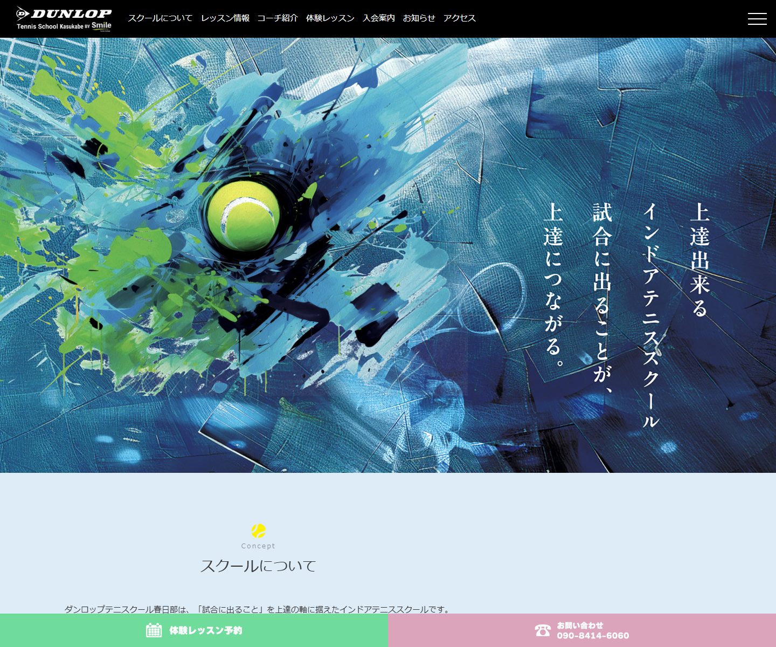Click the vertical headline 上達出来る

(700, 260)
